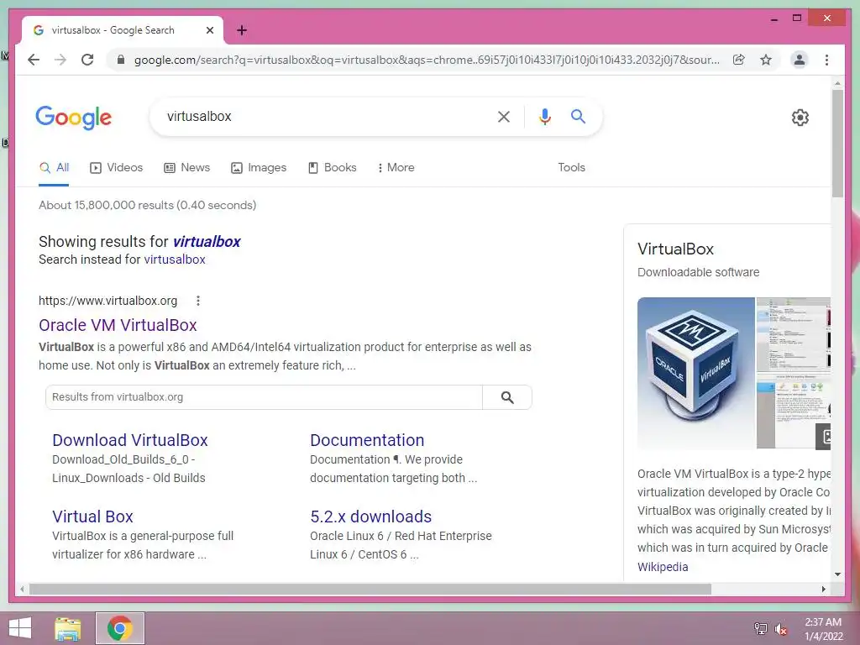Open Virtual Box sitelink
The width and height of the screenshot is (860, 645).
coord(92,517)
